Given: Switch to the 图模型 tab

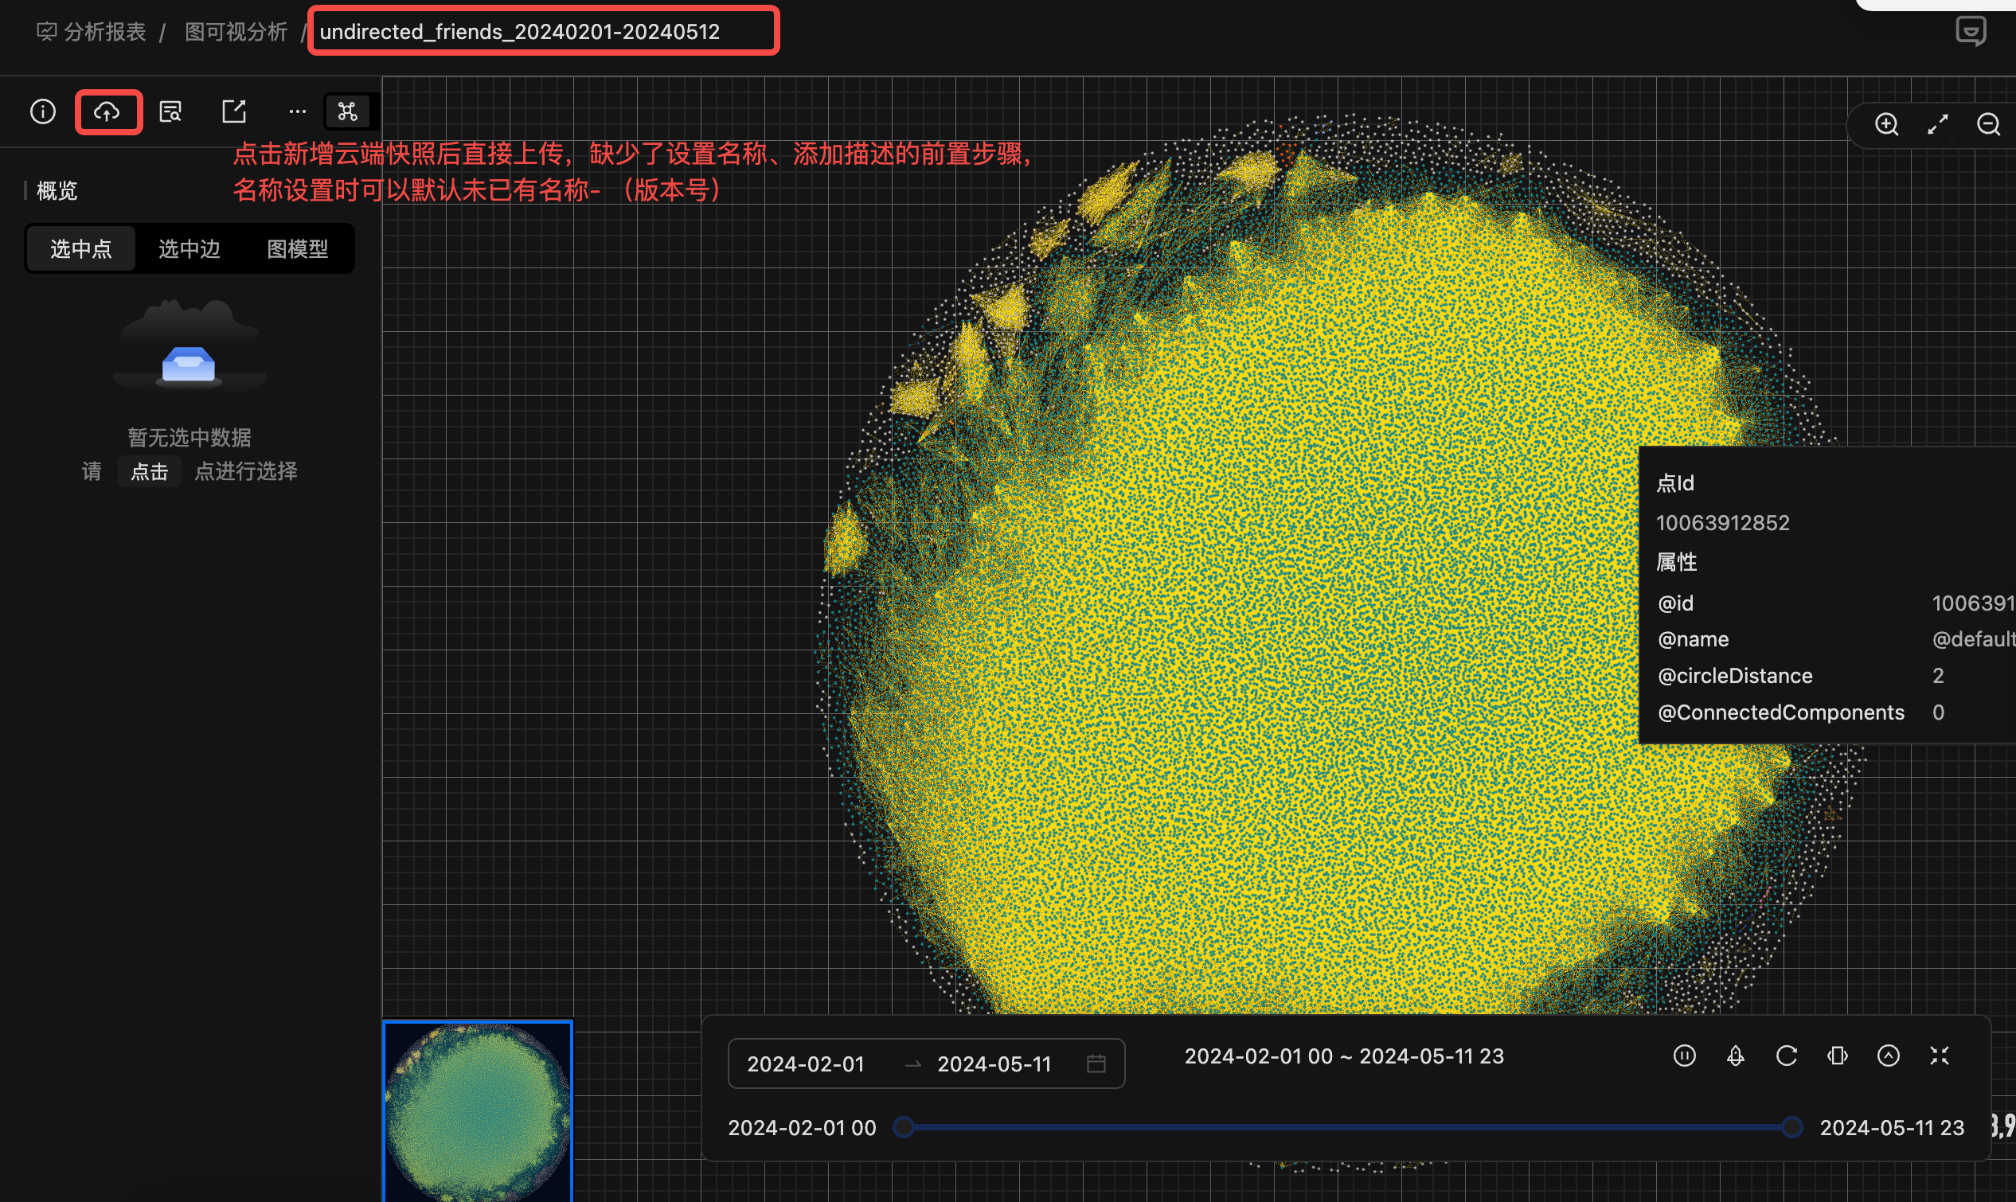Looking at the screenshot, I should coord(297,248).
